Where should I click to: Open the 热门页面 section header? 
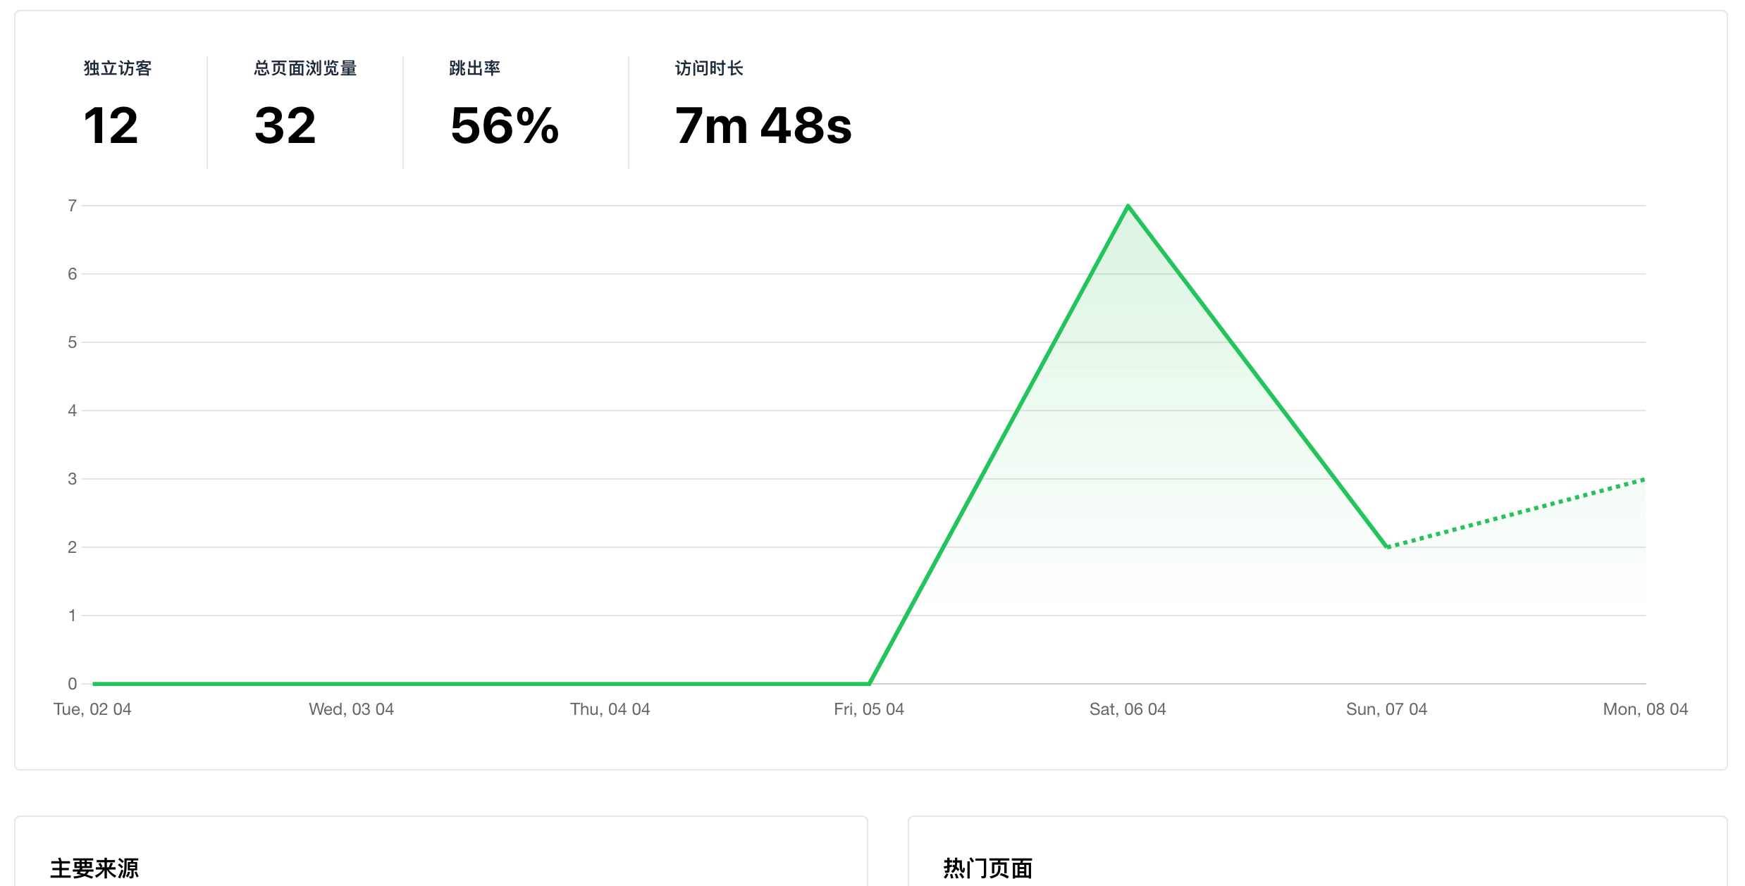[x=989, y=871]
